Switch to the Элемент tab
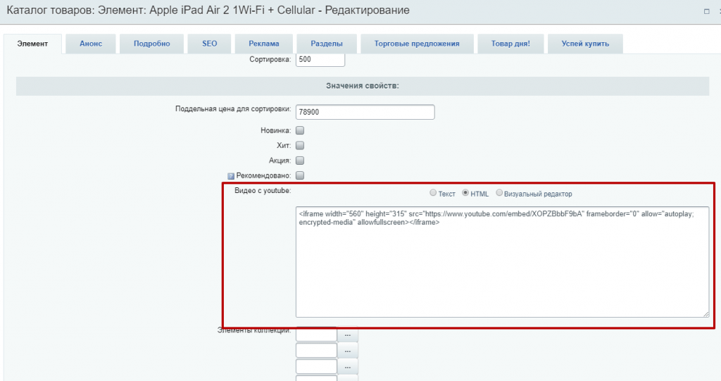Screen dimensions: 721x381 coord(32,44)
